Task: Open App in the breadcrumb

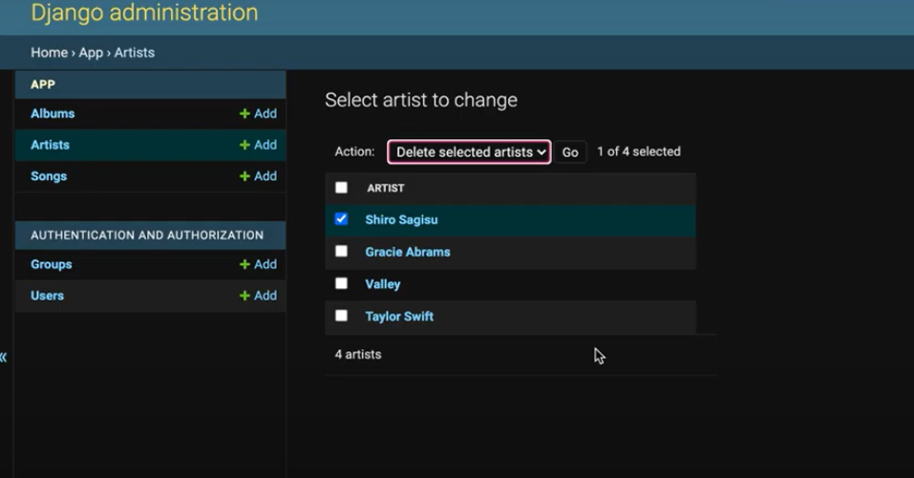Action: click(91, 52)
